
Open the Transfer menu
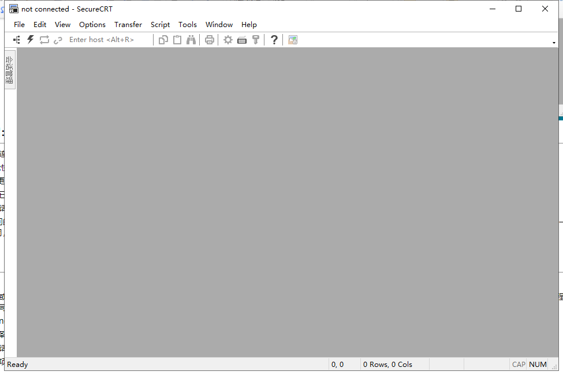(x=128, y=24)
